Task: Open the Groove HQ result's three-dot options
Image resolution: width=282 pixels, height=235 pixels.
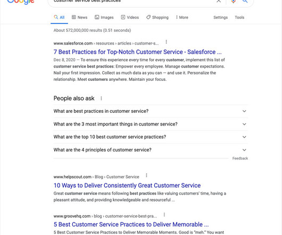Action: pos(164,215)
